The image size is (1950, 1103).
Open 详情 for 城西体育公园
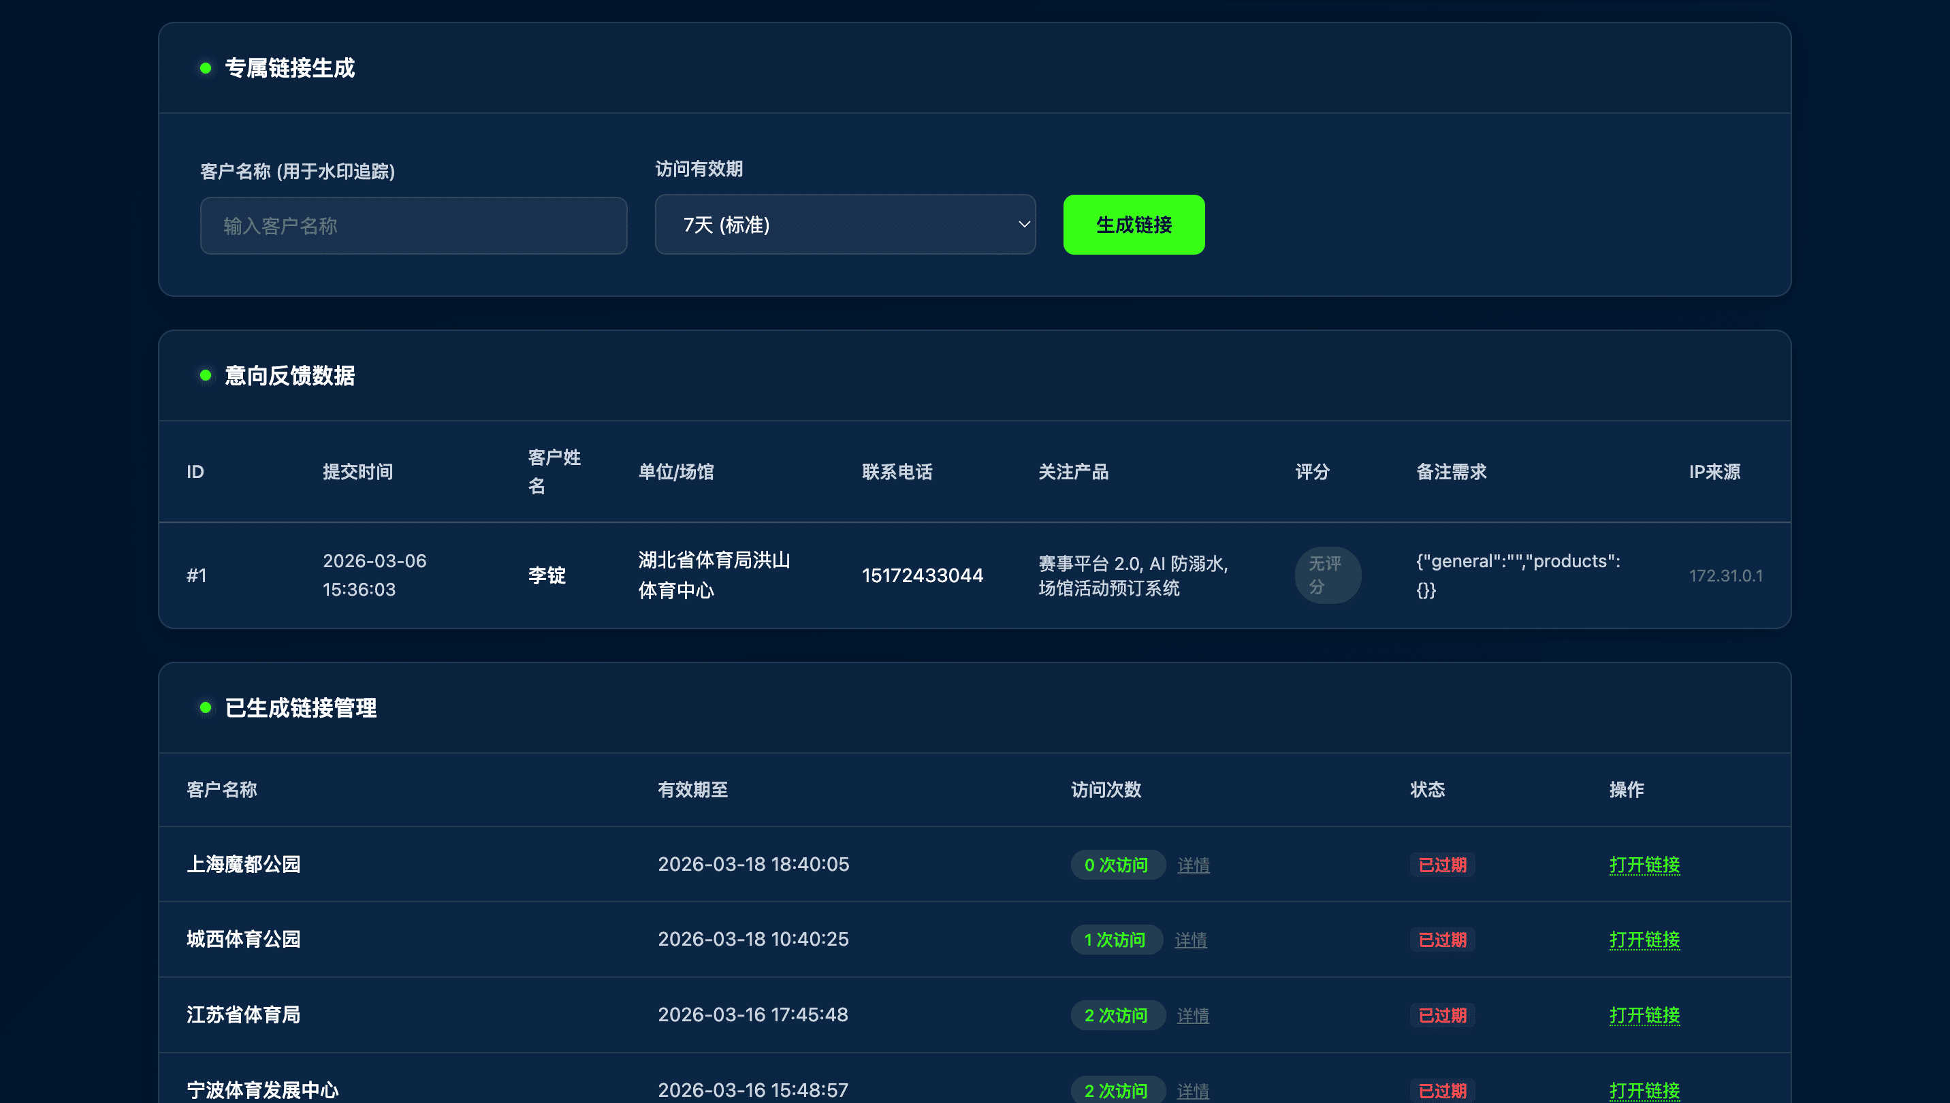pyautogui.click(x=1191, y=940)
